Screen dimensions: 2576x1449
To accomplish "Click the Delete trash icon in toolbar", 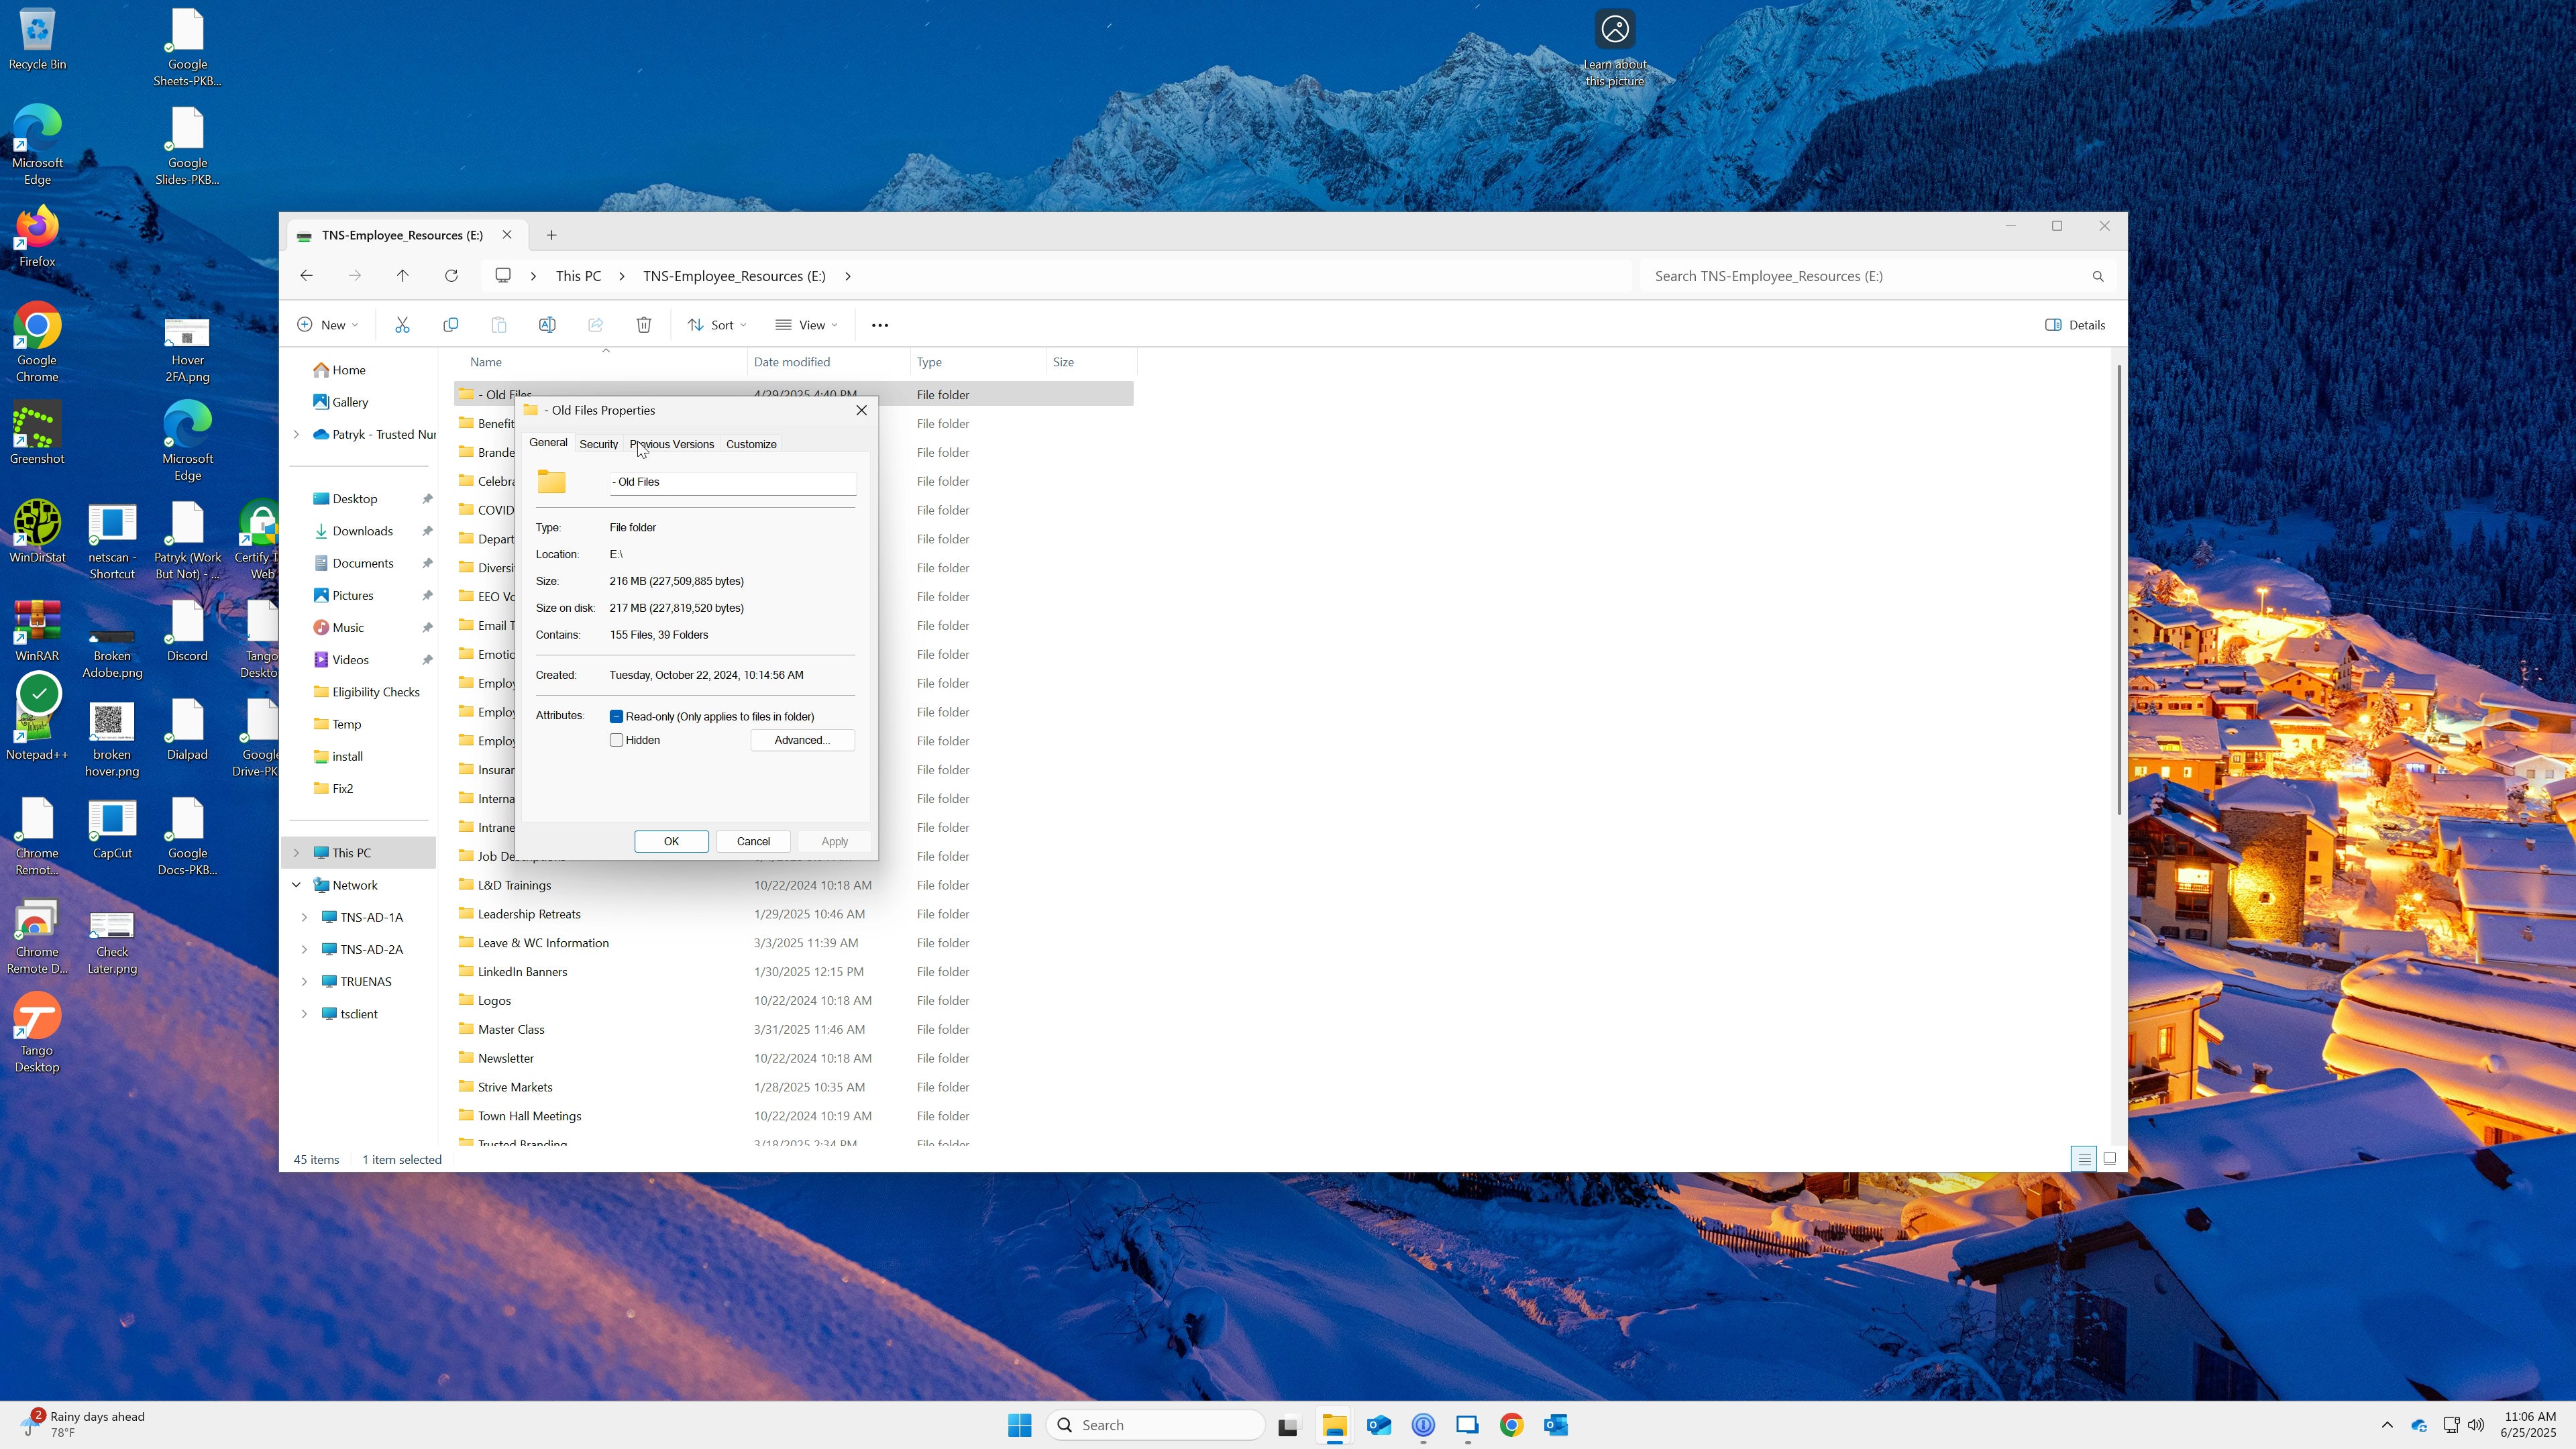I will [x=644, y=325].
